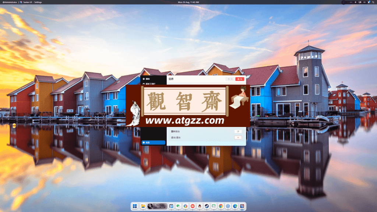Launch Microsoft Edge from the dock

pyautogui.click(x=235, y=206)
